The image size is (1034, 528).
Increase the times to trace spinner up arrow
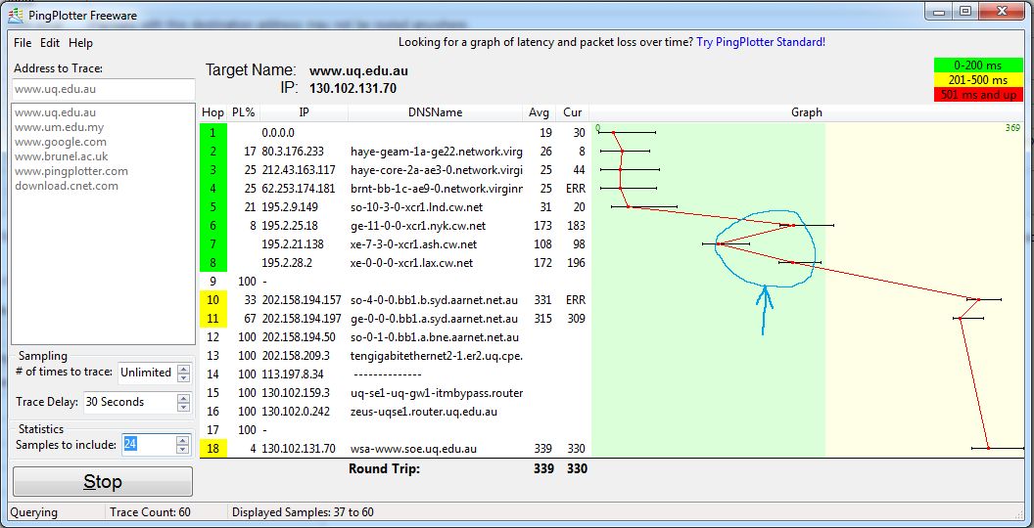pyautogui.click(x=184, y=369)
